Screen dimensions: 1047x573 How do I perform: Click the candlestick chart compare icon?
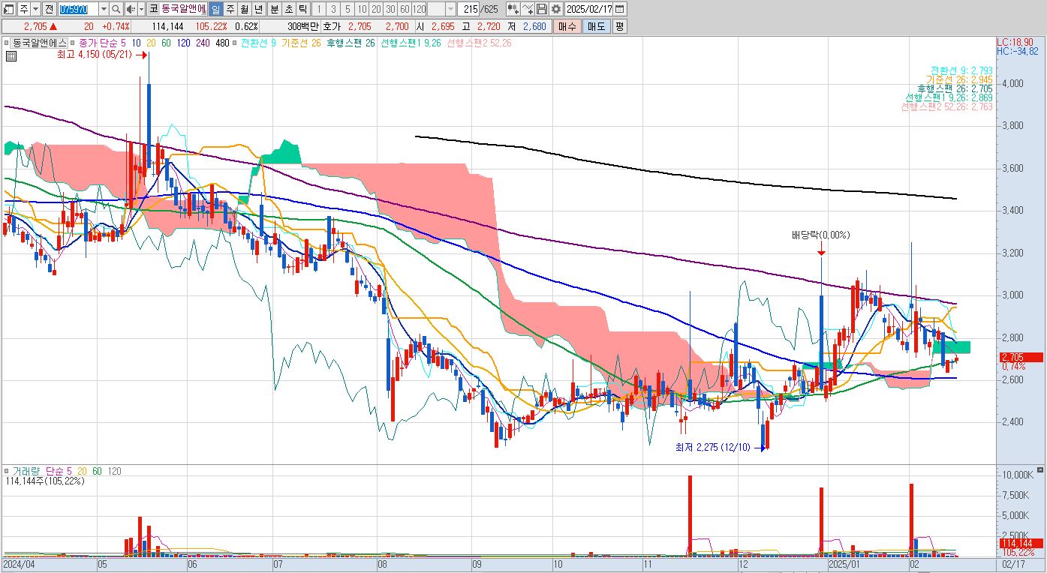tap(513, 9)
